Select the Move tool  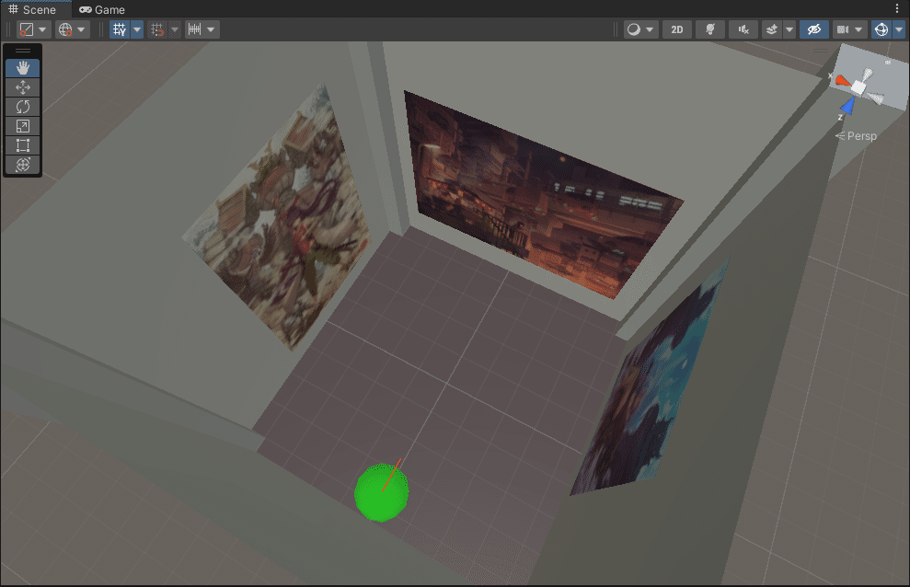coord(23,87)
